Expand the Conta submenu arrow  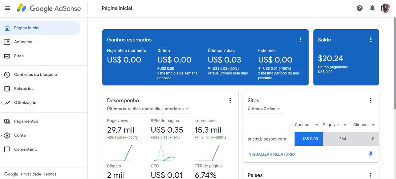[x=1, y=135]
